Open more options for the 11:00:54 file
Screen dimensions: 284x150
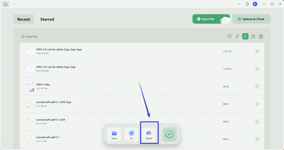[x=257, y=69]
